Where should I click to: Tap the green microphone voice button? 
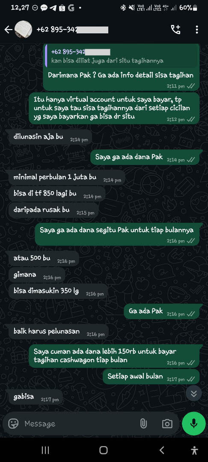point(193,423)
